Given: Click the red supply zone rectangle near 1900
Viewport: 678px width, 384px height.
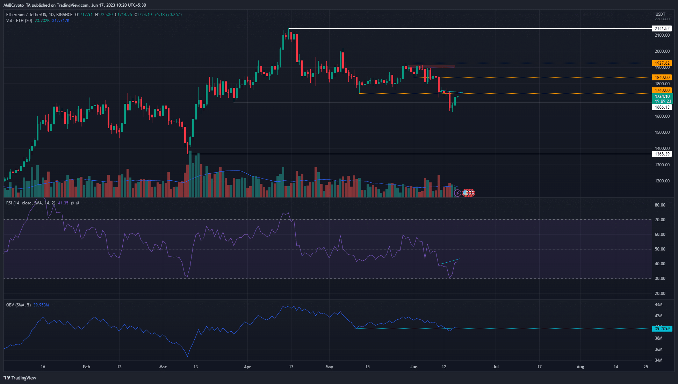Looking at the screenshot, I should pos(432,66).
